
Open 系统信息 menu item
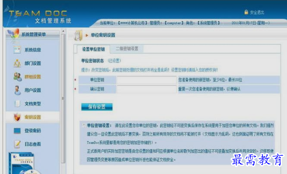[x=33, y=50]
